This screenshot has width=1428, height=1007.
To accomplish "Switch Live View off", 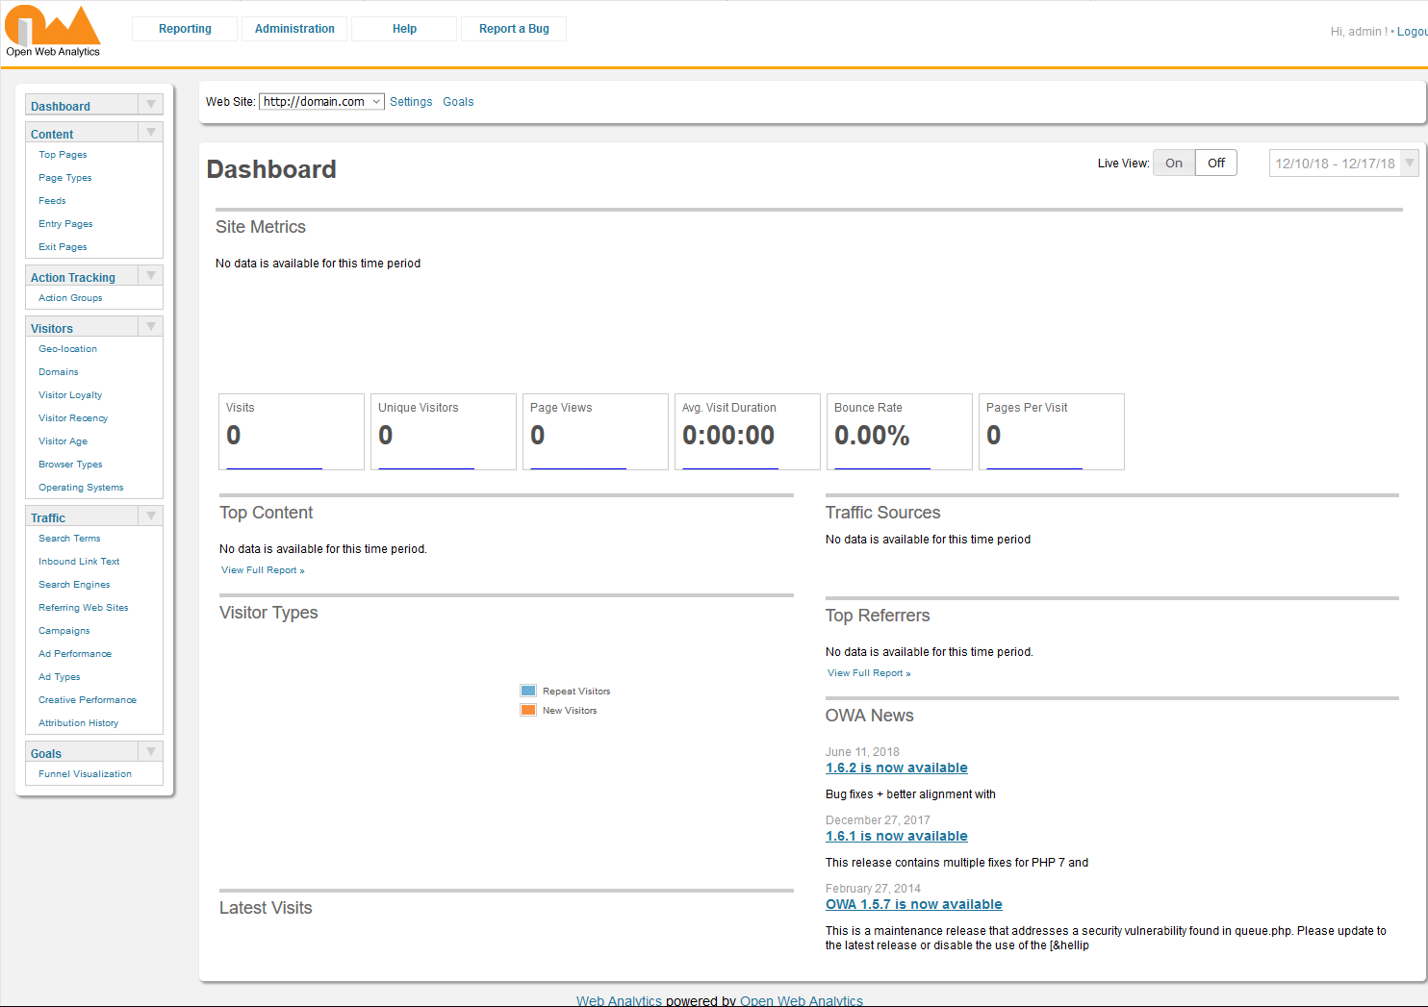I will pyautogui.click(x=1215, y=164).
